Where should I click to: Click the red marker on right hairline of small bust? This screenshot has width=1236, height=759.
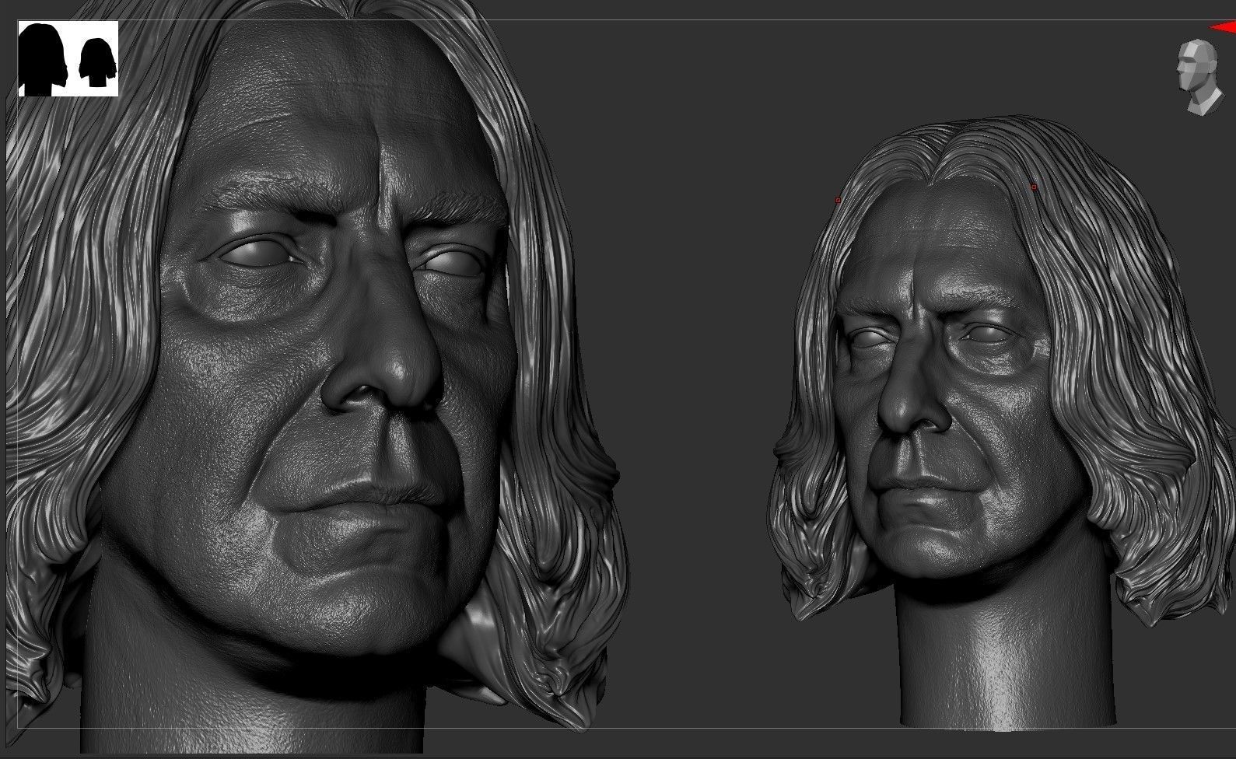point(1034,187)
